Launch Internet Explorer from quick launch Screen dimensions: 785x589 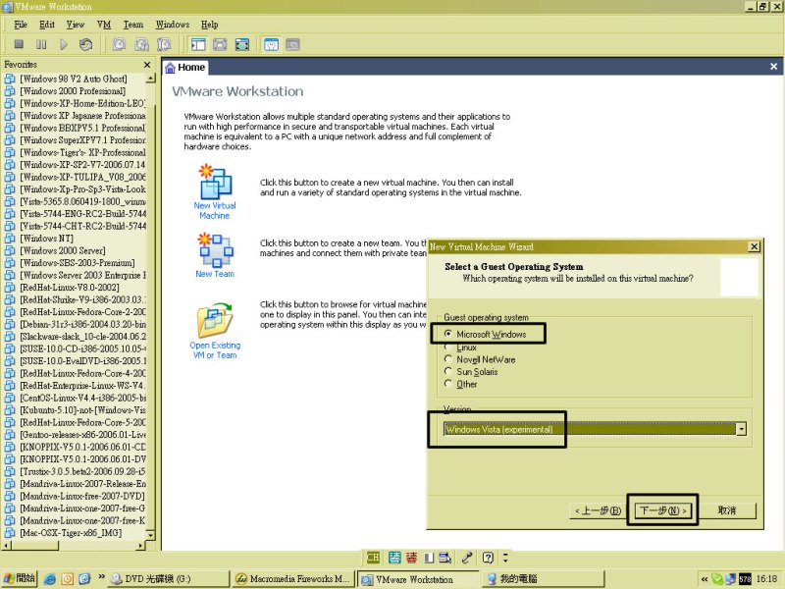tap(50, 579)
